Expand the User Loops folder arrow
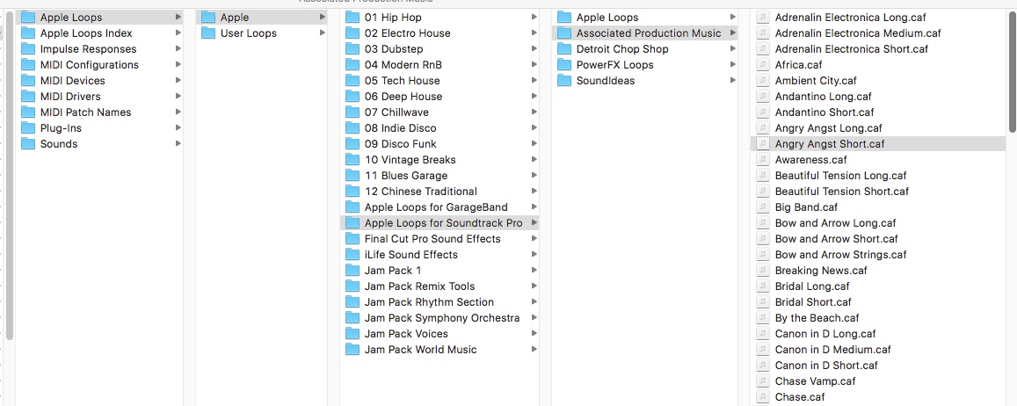 point(322,33)
